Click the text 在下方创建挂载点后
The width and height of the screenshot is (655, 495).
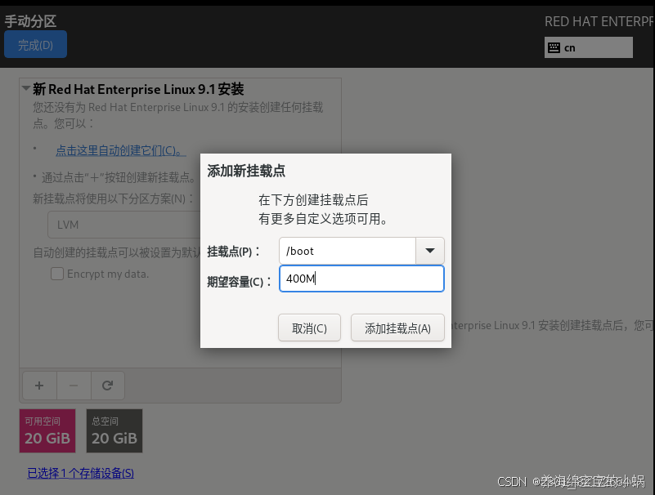click(x=313, y=200)
